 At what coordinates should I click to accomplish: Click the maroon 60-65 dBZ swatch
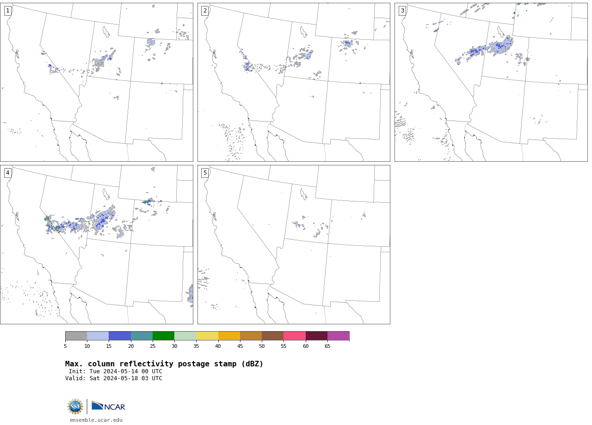tap(316, 336)
